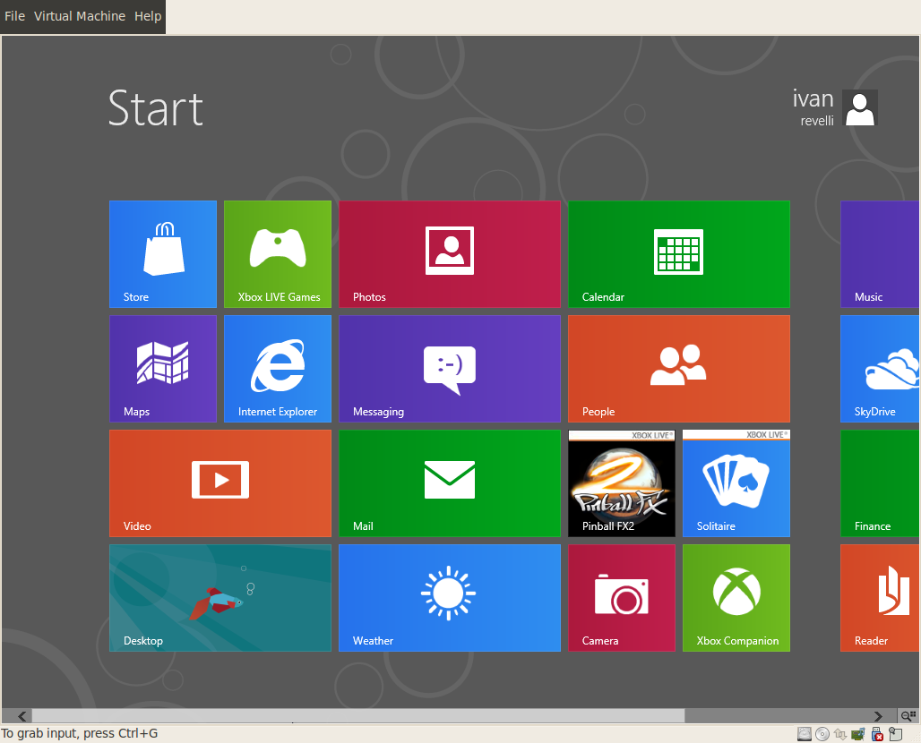
Task: Open the Help menu
Action: (148, 16)
